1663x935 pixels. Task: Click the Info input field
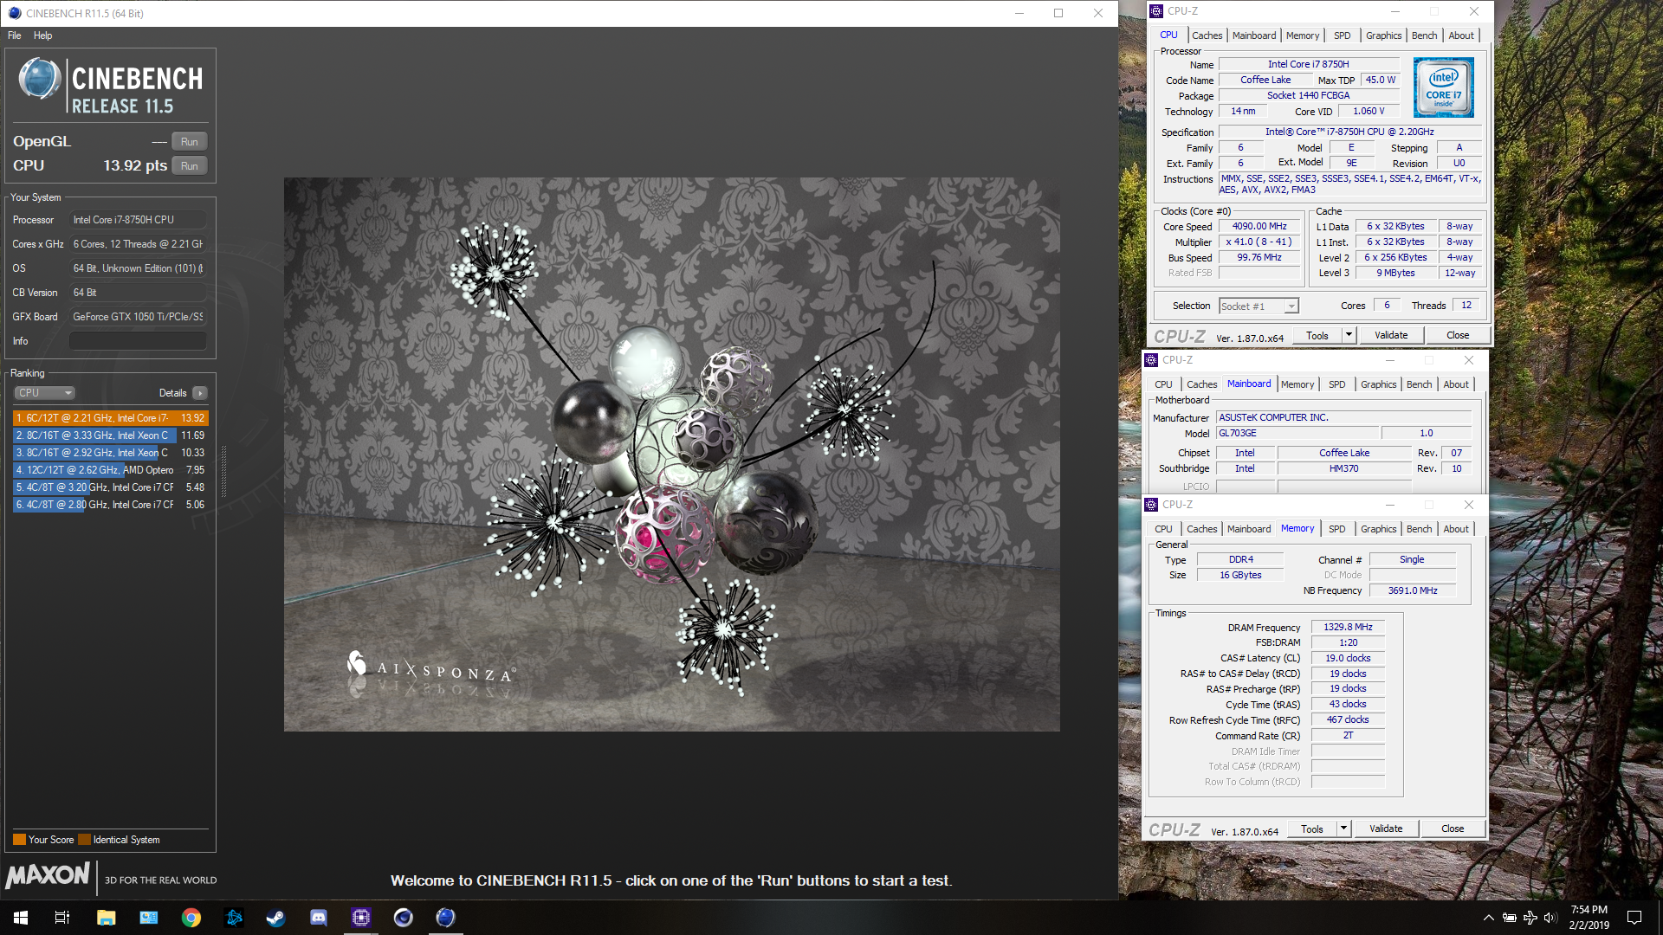pos(138,341)
